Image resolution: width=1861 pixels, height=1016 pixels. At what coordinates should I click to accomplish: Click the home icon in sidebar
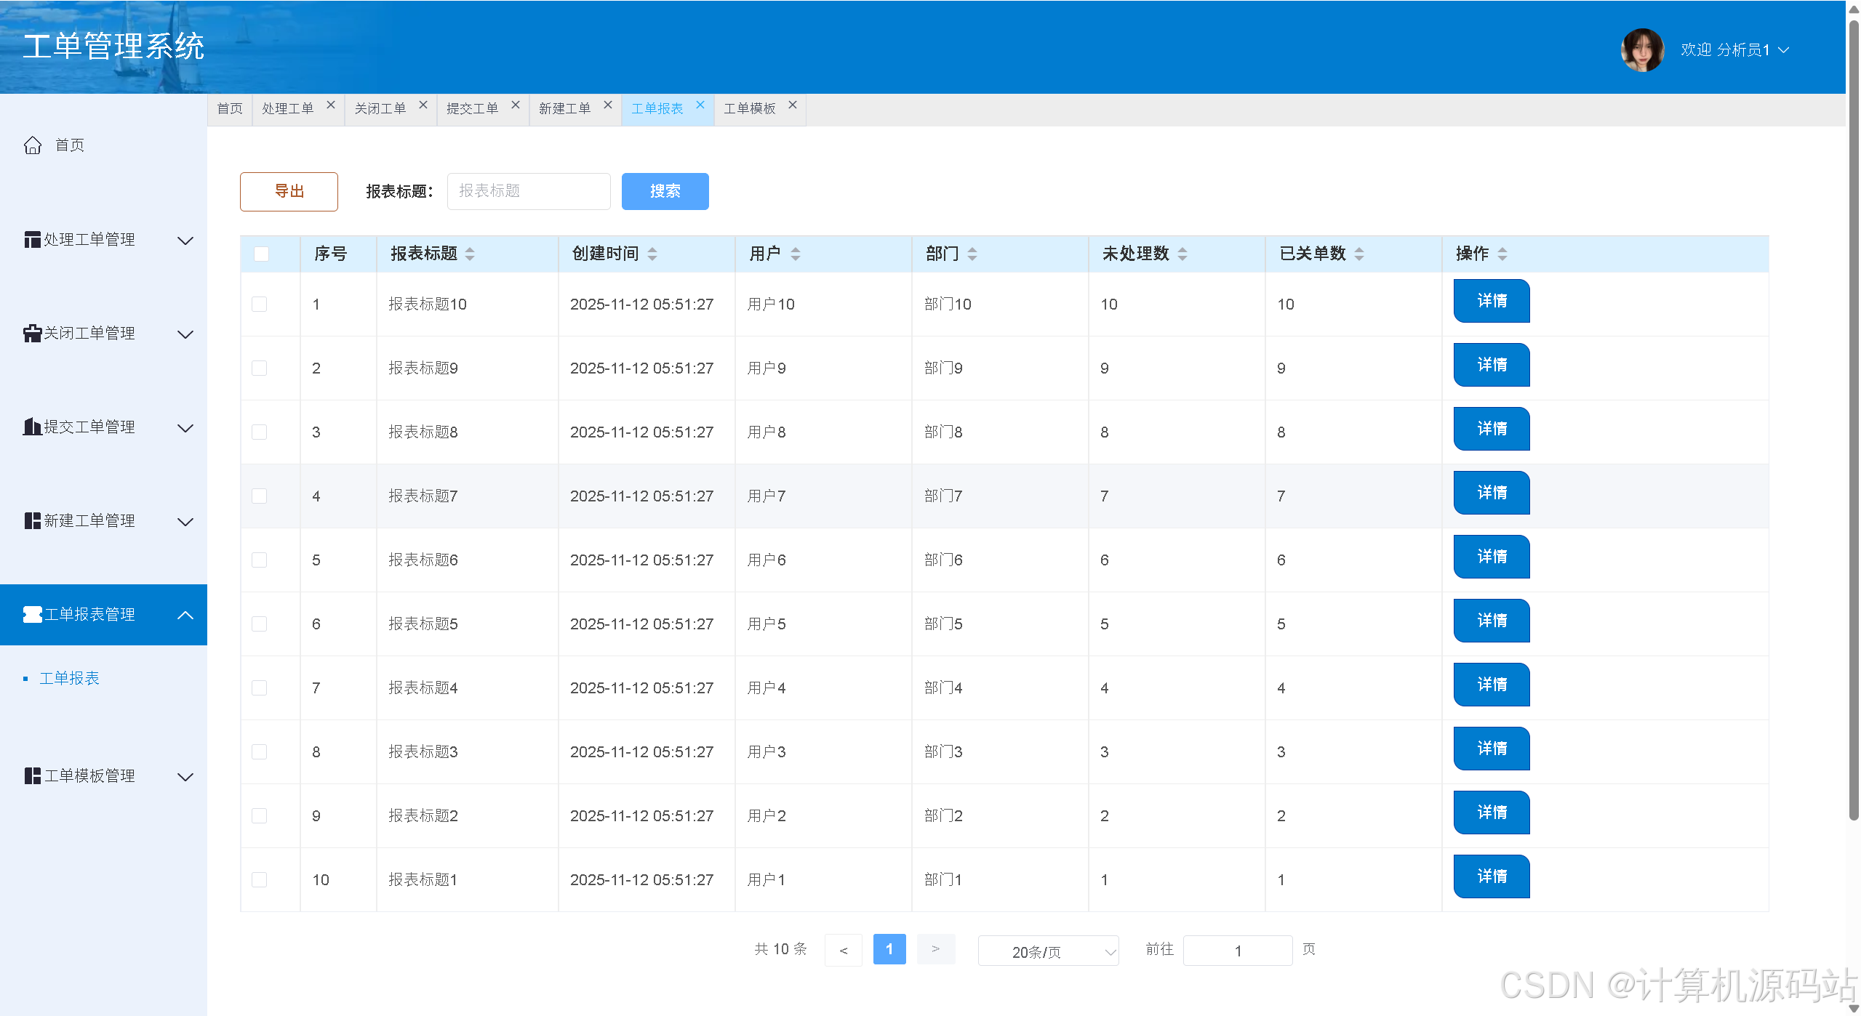(x=33, y=145)
